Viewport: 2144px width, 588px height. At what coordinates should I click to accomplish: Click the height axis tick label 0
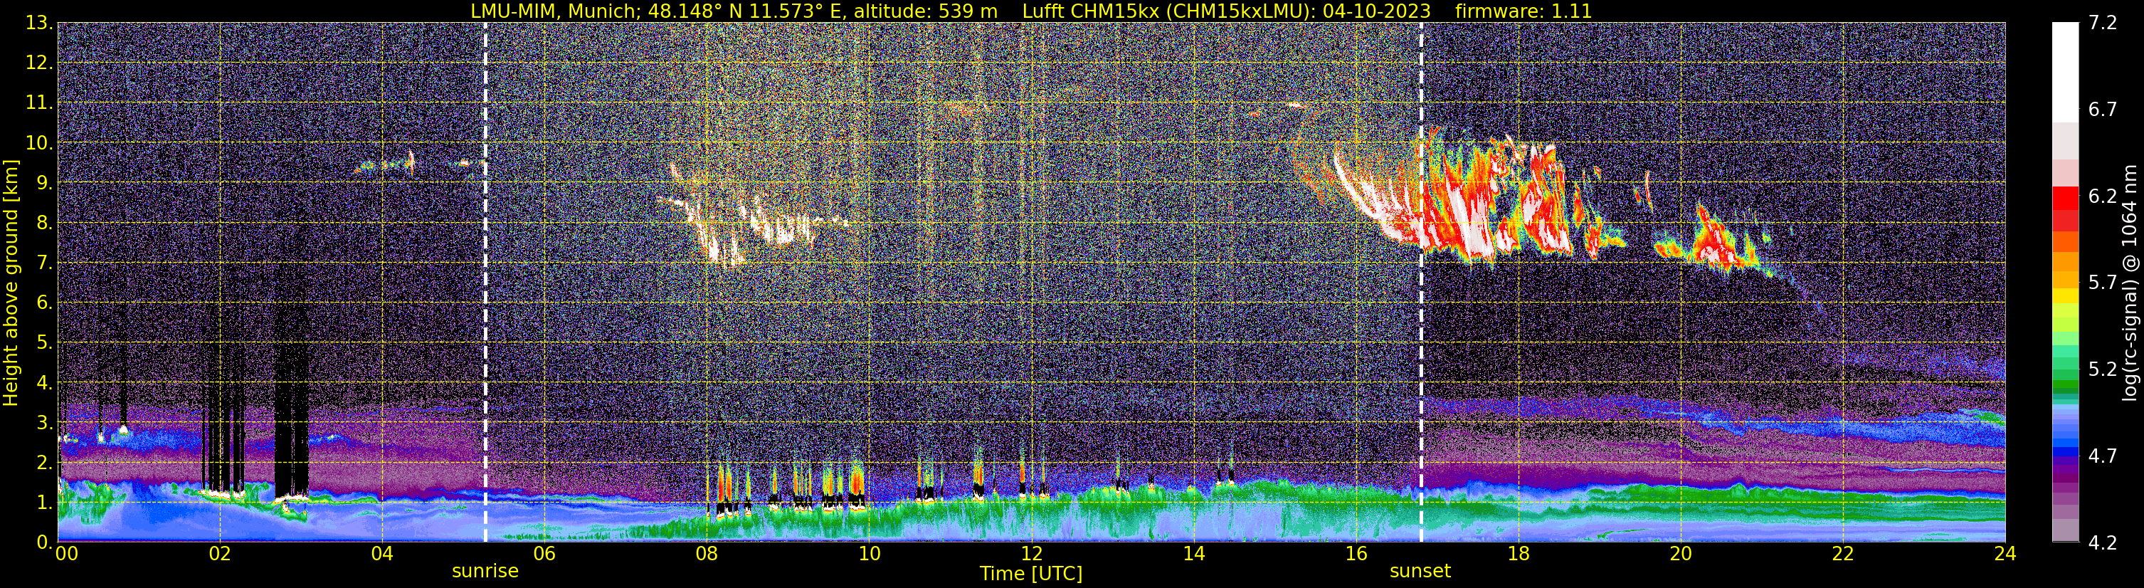45,543
